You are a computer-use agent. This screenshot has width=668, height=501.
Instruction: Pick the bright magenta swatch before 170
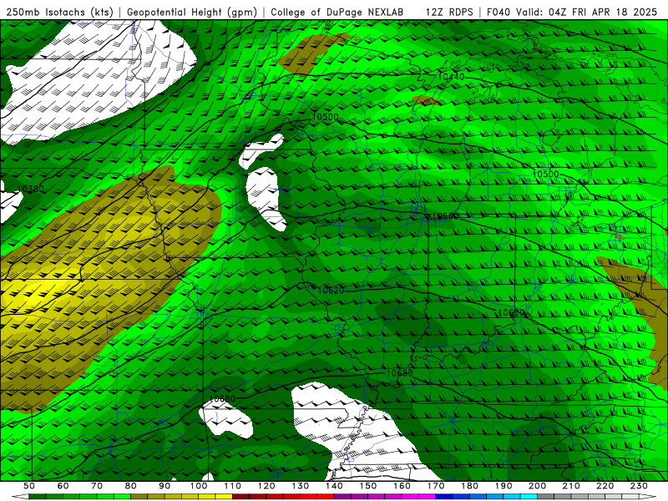[x=428, y=497]
